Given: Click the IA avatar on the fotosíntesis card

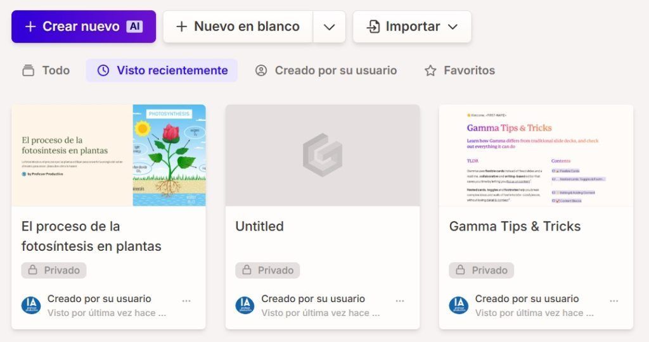Looking at the screenshot, I should pos(31,305).
